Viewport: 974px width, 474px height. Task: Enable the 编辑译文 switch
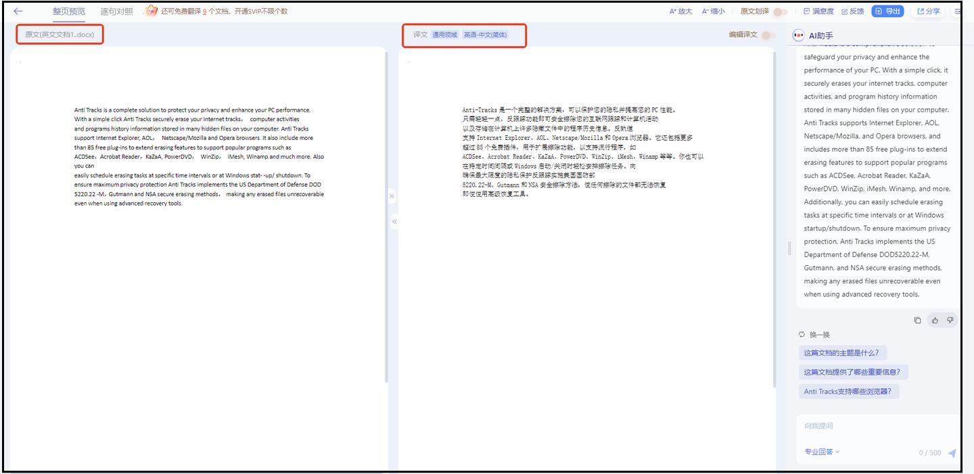coord(770,34)
